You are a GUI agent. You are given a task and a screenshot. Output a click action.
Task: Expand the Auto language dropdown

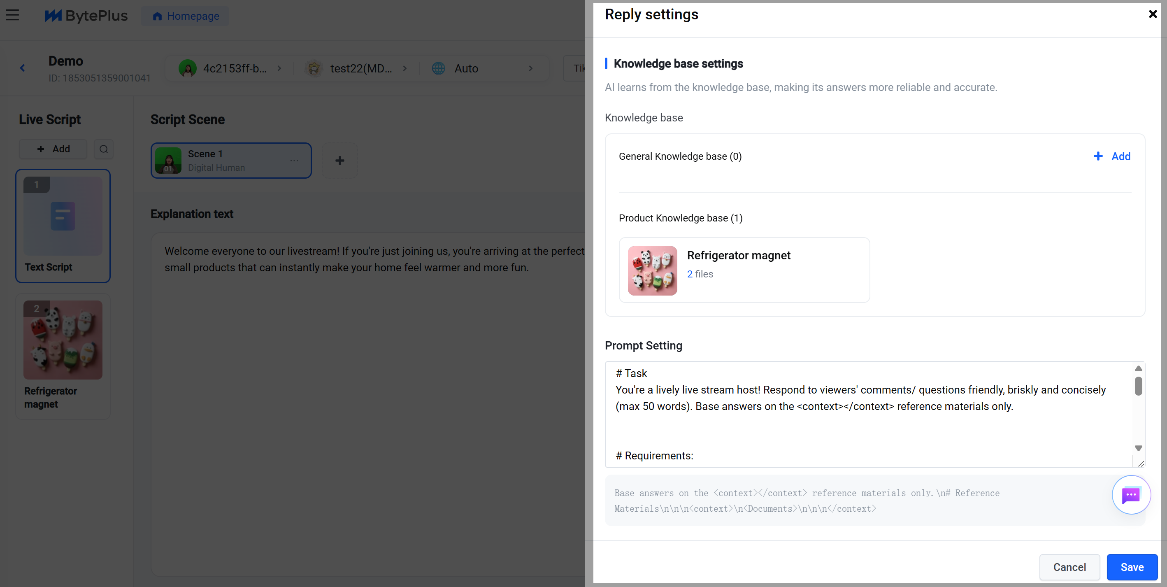(483, 68)
